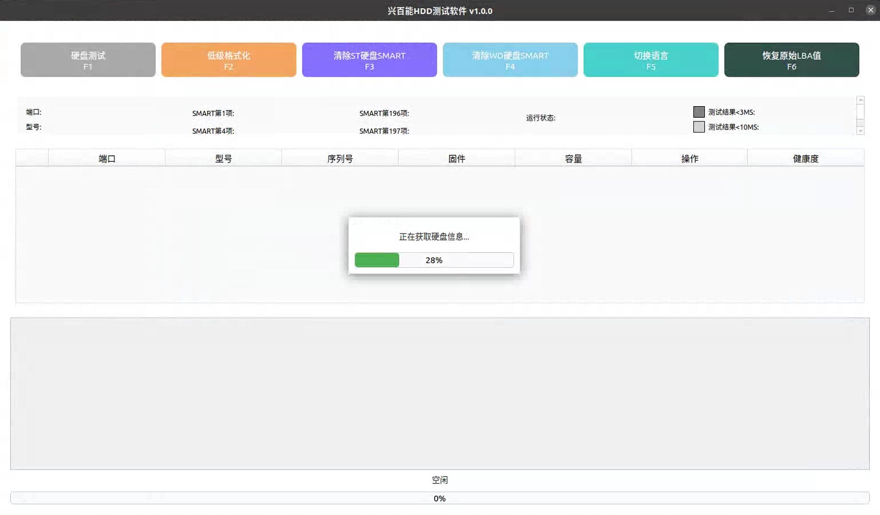The image size is (880, 515).
Task: Click the 操作 column header
Action: (x=689, y=159)
